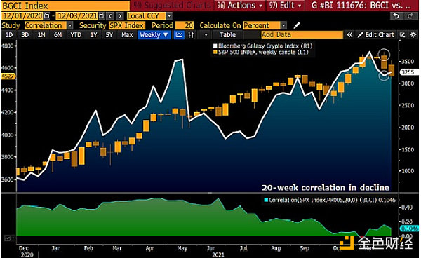Viewport: 421px width, 258px height.
Task: Go to previous date range arrow
Action: [110, 16]
